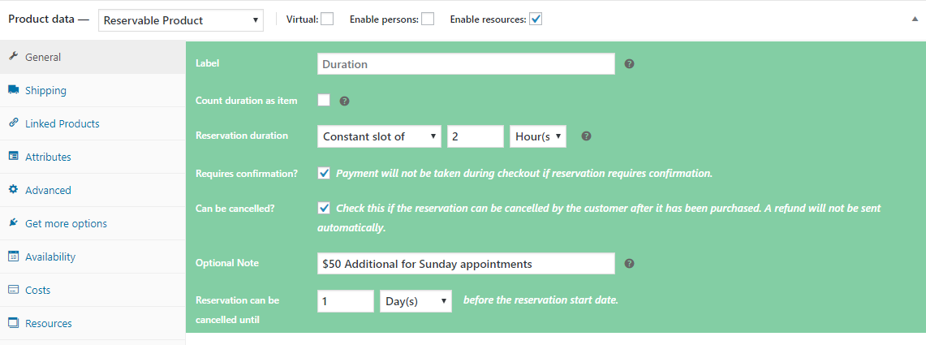Click help icon next to Optional Note
Screen dimensions: 926x345
(629, 264)
